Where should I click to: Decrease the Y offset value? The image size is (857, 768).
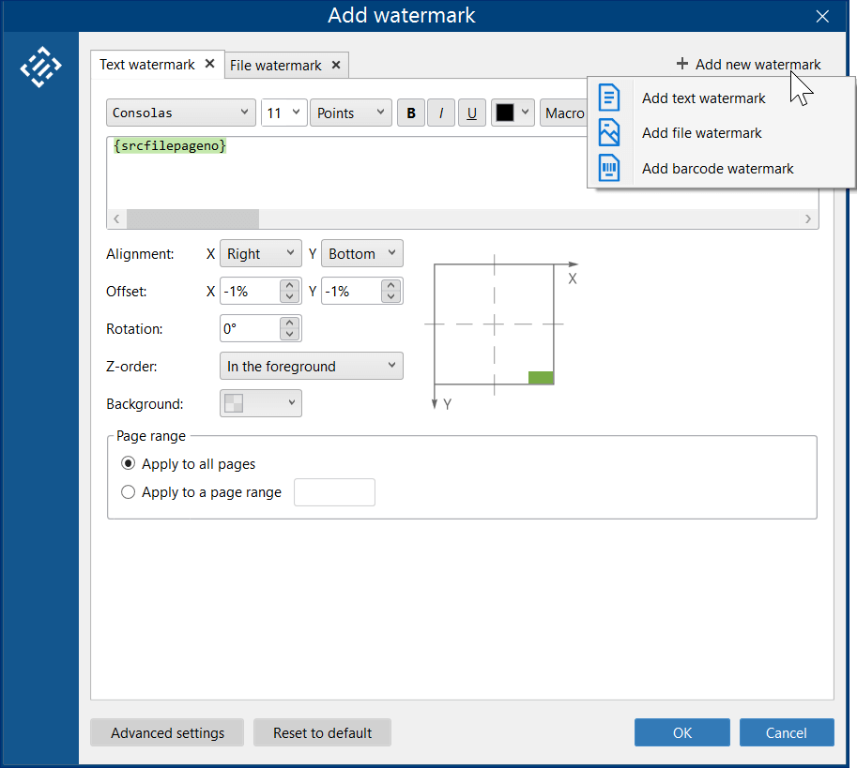pos(390,296)
